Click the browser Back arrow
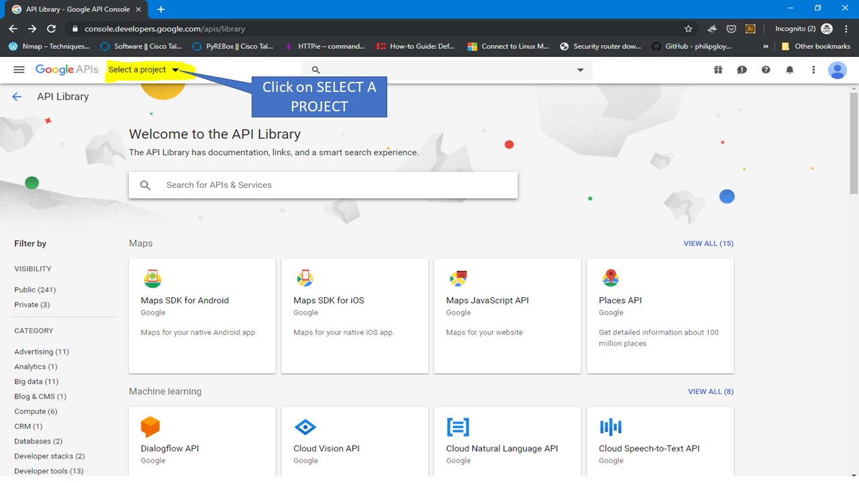Screen dimensions: 859x483 [x=13, y=29]
